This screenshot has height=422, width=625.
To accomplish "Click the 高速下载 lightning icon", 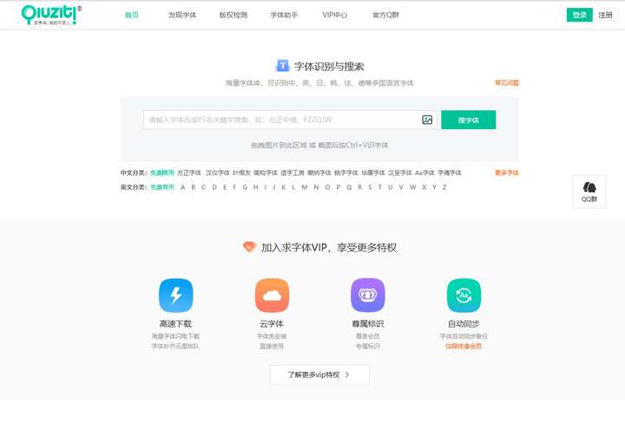I will click(175, 295).
